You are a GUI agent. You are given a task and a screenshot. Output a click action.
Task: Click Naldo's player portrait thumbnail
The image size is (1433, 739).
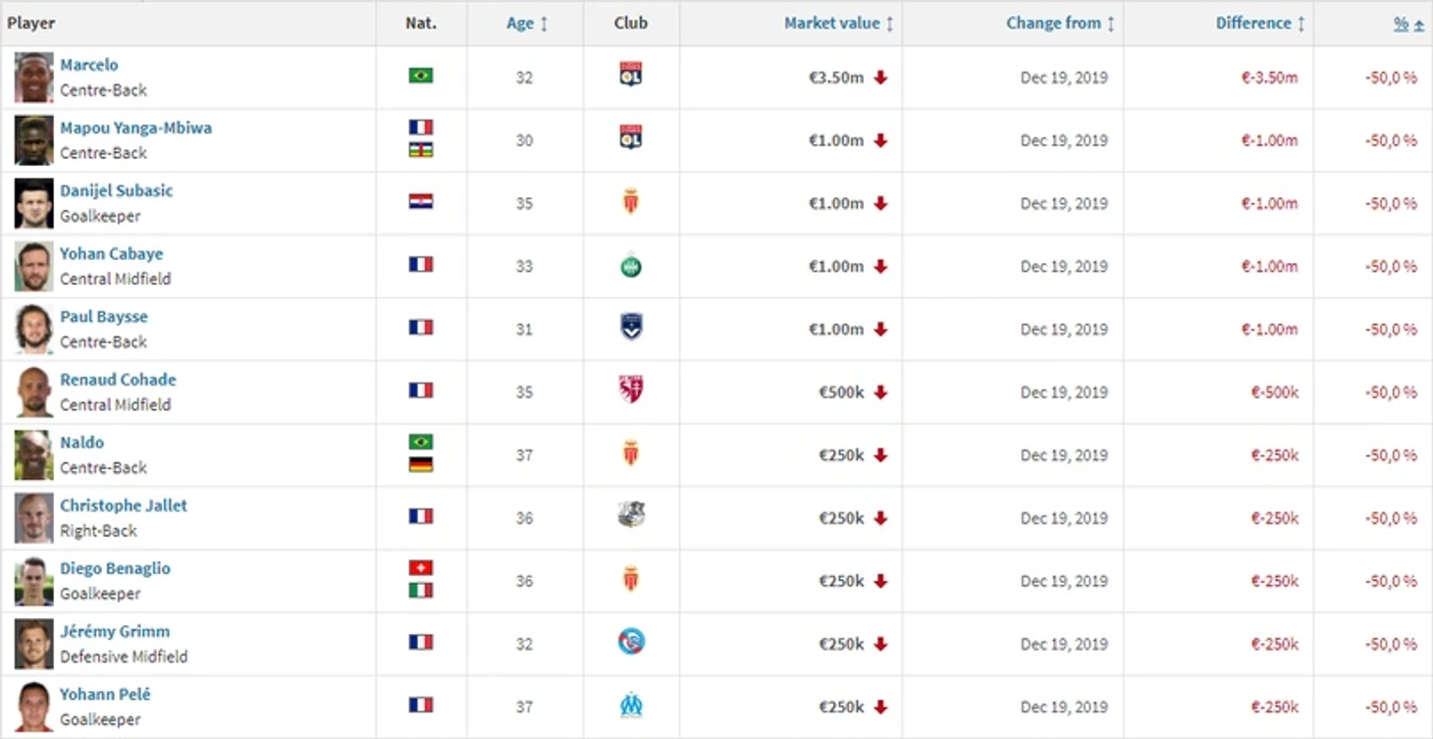[34, 454]
